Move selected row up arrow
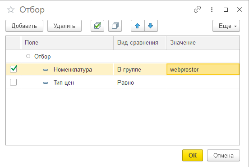The height and width of the screenshot is (167, 249). pyautogui.click(x=138, y=26)
